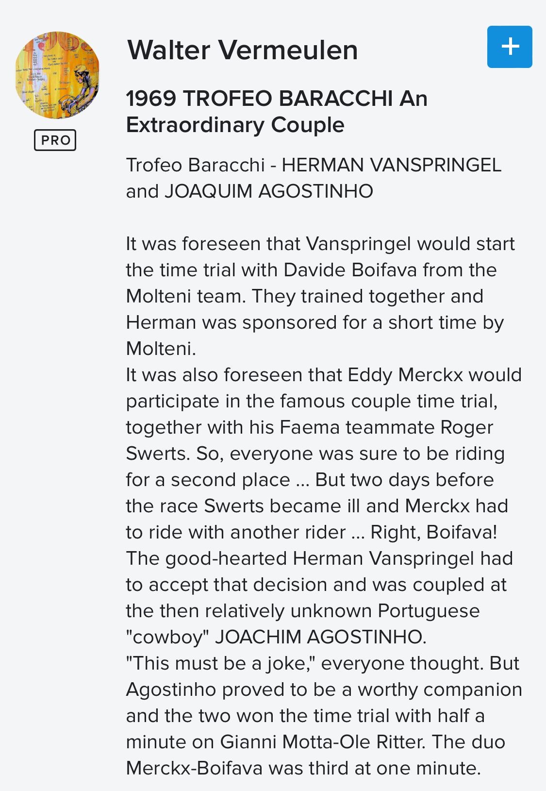Click "JOAQUIM AGOSTINHO" in the subtitle line
The width and height of the screenshot is (546, 791).
268,191
